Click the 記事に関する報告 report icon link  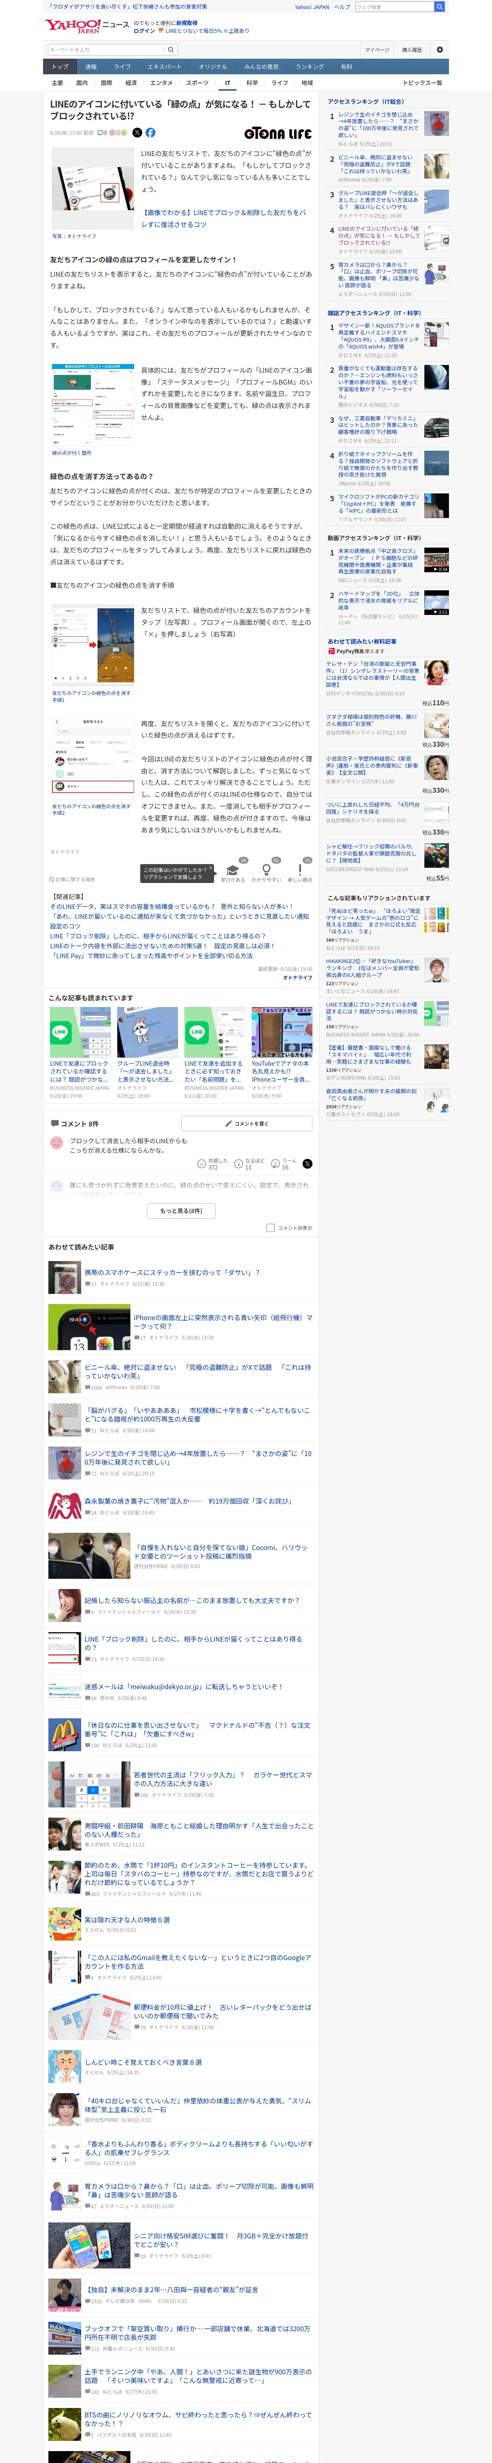(x=72, y=879)
